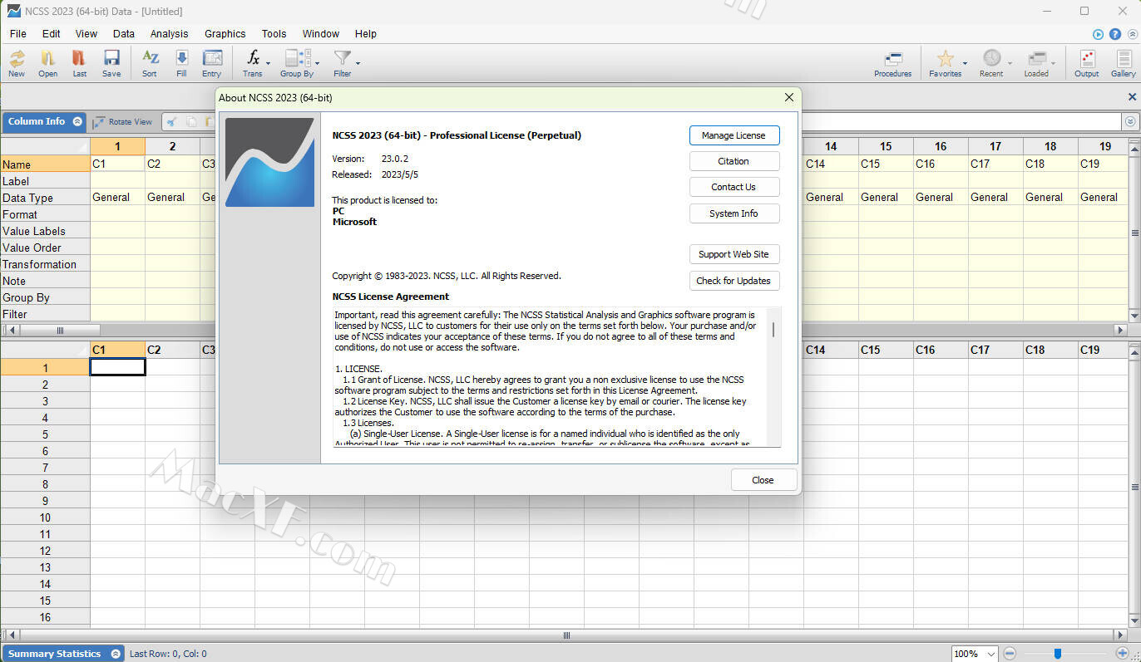Open the Group By dropdown arrow
This screenshot has height=662, width=1141.
tap(317, 63)
